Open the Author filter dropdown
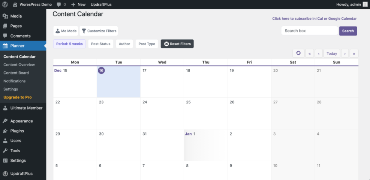370x180 pixels. 124,44
